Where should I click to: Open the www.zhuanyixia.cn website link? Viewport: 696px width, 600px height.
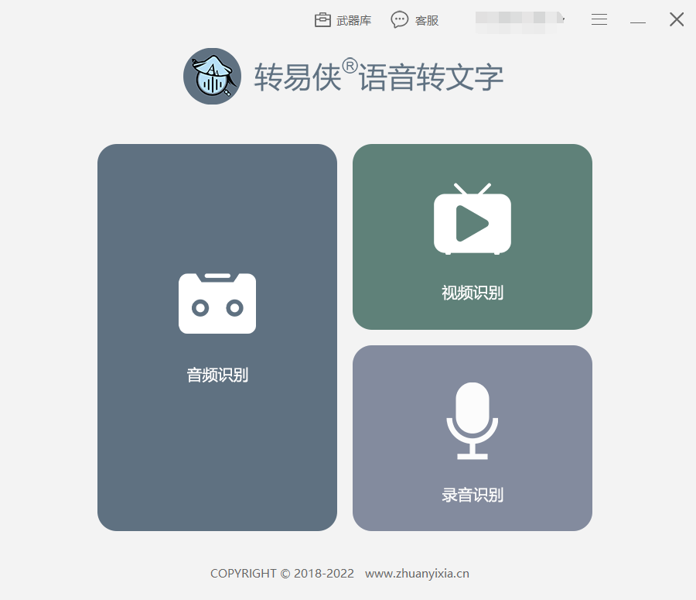tap(417, 574)
